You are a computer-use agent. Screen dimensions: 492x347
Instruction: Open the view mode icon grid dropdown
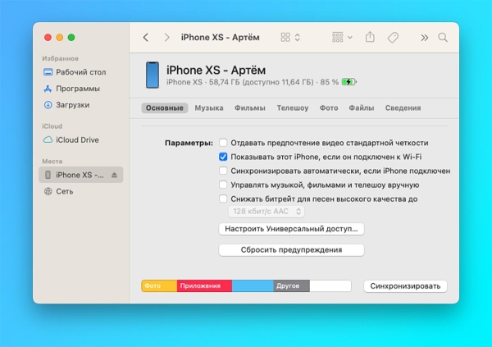point(290,38)
